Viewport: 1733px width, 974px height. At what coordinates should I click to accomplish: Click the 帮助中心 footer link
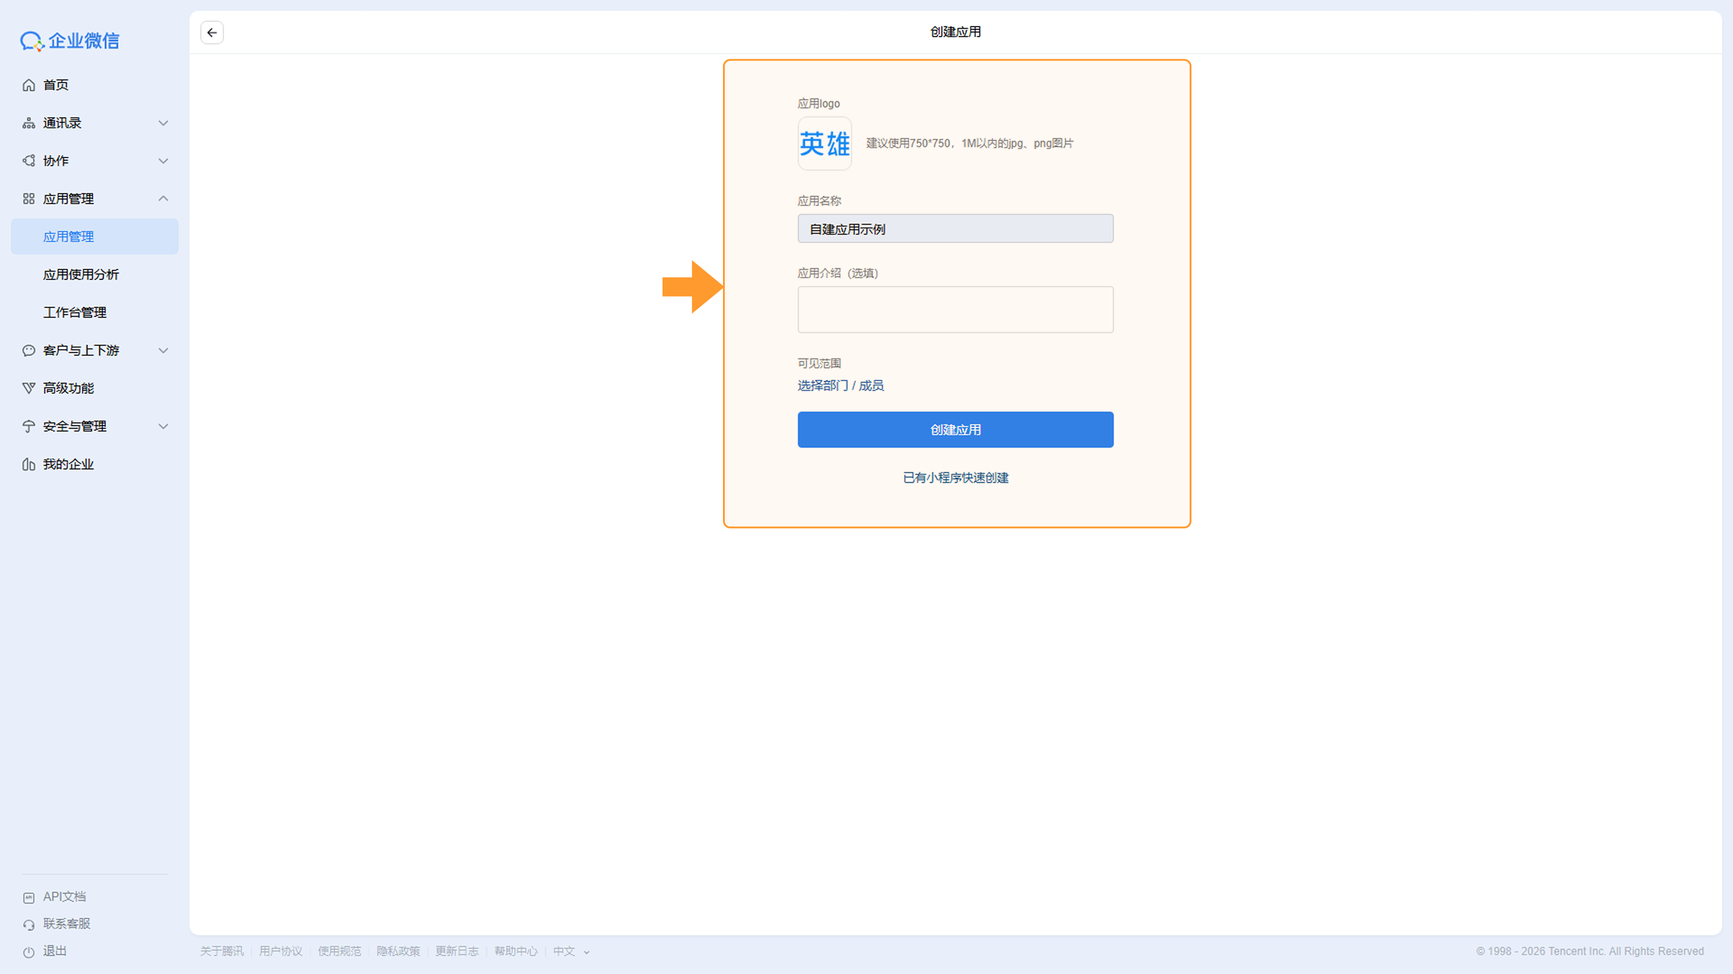pyautogui.click(x=516, y=951)
